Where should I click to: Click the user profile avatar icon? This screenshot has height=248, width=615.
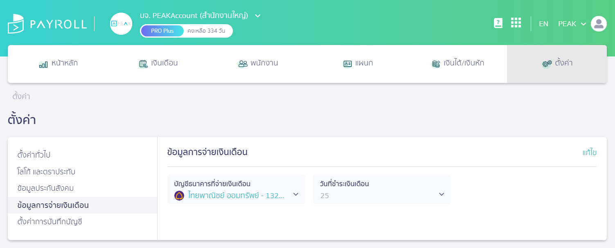[x=599, y=23]
